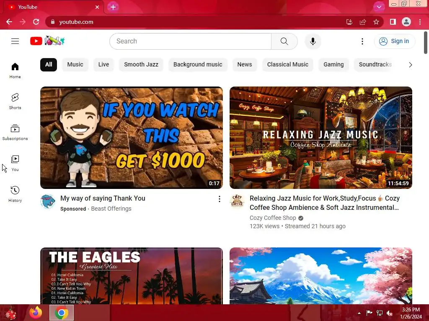Screen dimensions: 429x321
Task: Click in the YouTube search field
Action: pos(191,41)
